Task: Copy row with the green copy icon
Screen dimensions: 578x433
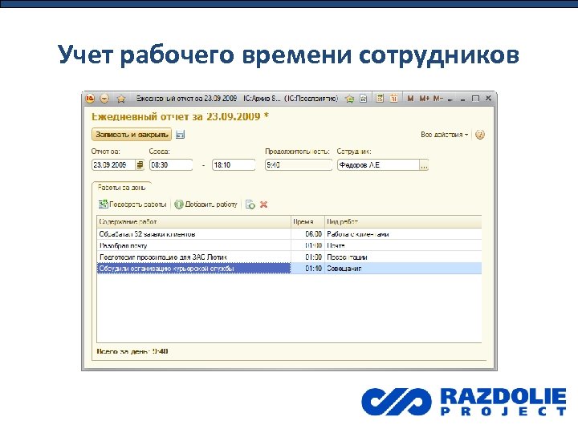Action: click(x=250, y=204)
